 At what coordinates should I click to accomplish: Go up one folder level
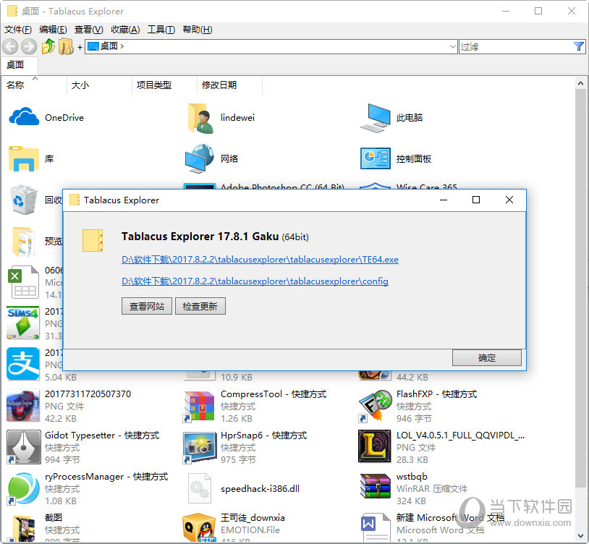point(48,47)
